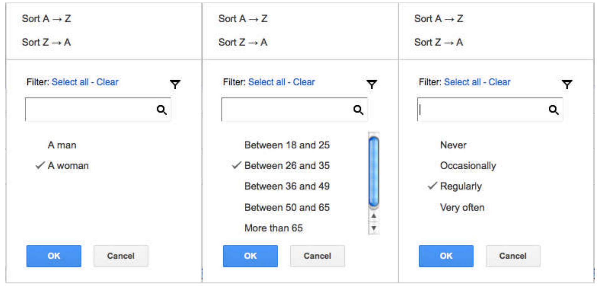Uncheck the "A woman" filter option
The width and height of the screenshot is (607, 295).
click(x=68, y=166)
